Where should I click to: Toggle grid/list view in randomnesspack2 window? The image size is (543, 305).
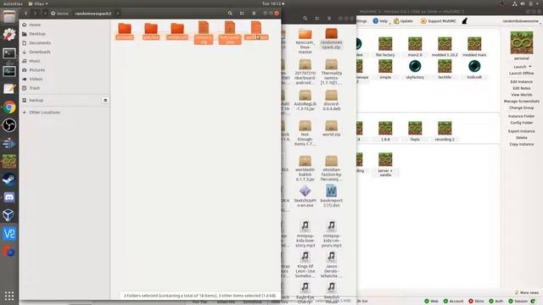(242, 14)
